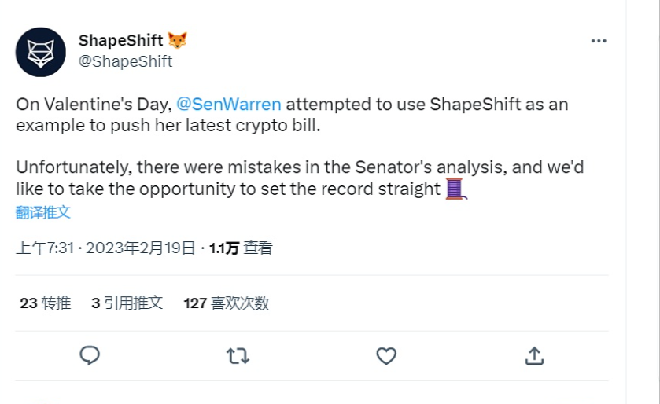The image size is (660, 404).
Task: Open the three-dot more options menu
Action: point(599,41)
